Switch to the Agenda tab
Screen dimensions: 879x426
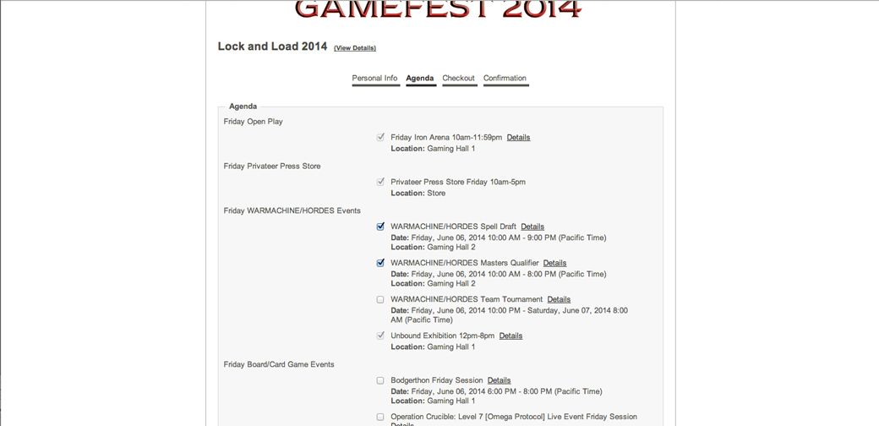pyautogui.click(x=420, y=79)
